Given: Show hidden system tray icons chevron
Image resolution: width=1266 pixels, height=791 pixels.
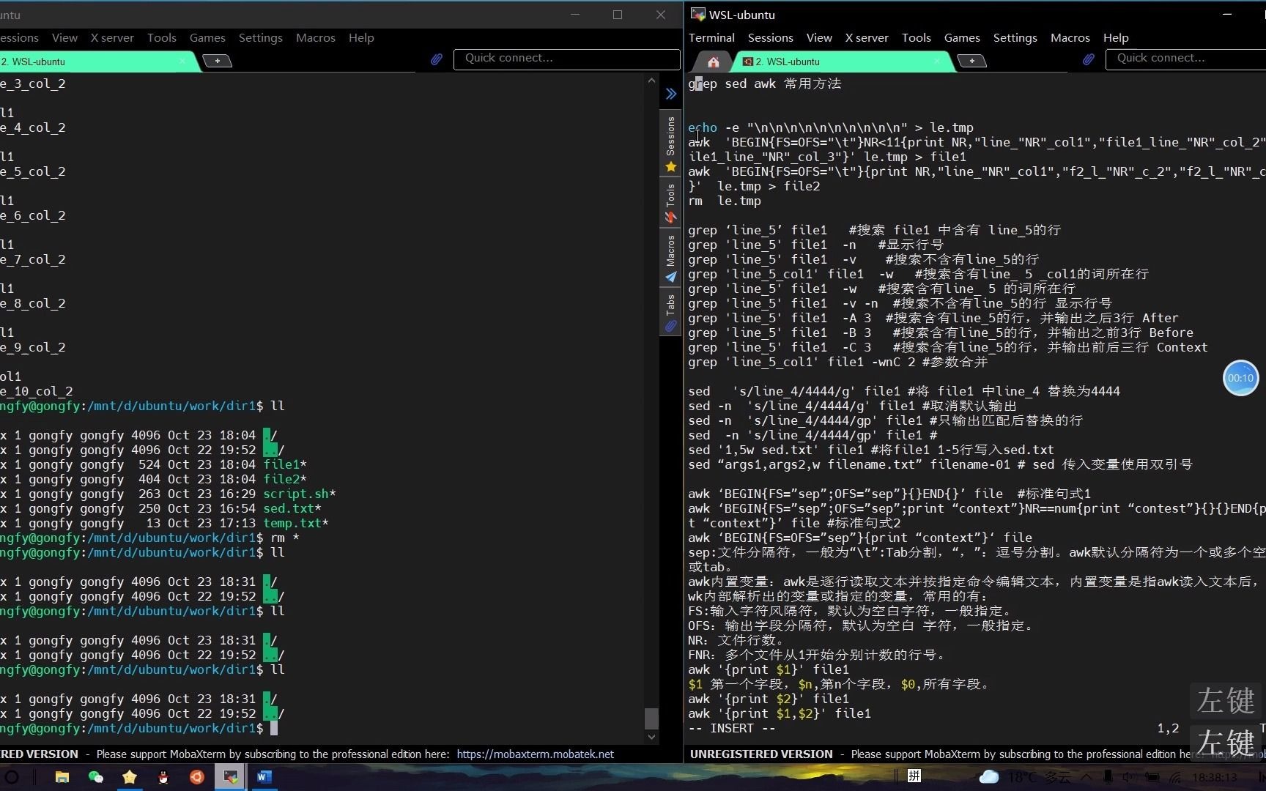Looking at the screenshot, I should (1087, 777).
